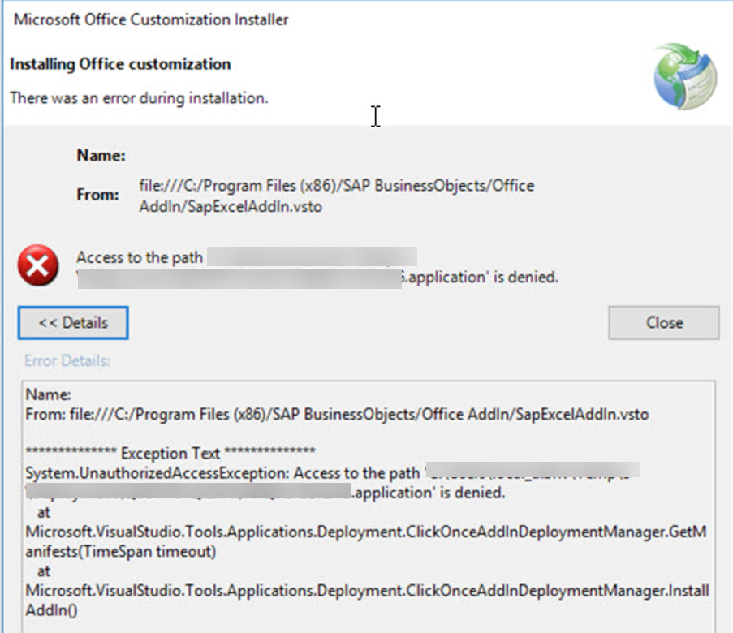This screenshot has width=733, height=633.
Task: Click the globe installer icon
Action: click(x=685, y=76)
